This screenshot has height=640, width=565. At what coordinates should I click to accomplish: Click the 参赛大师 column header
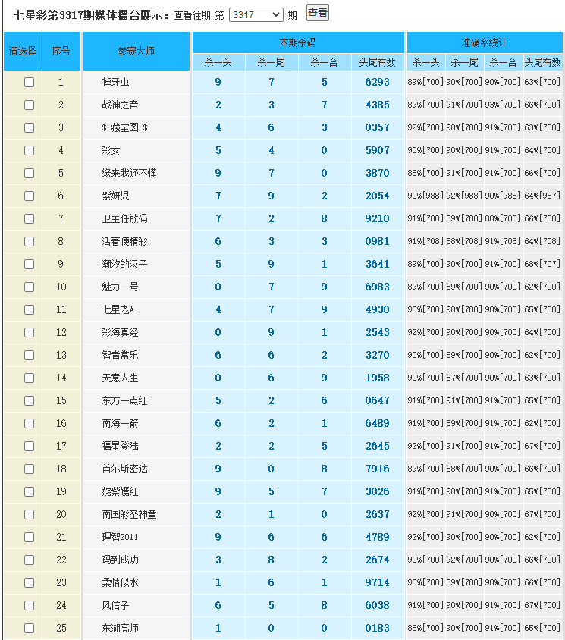click(136, 52)
